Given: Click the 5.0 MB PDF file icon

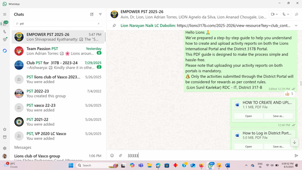Looking at the screenshot, I should coord(237,135).
